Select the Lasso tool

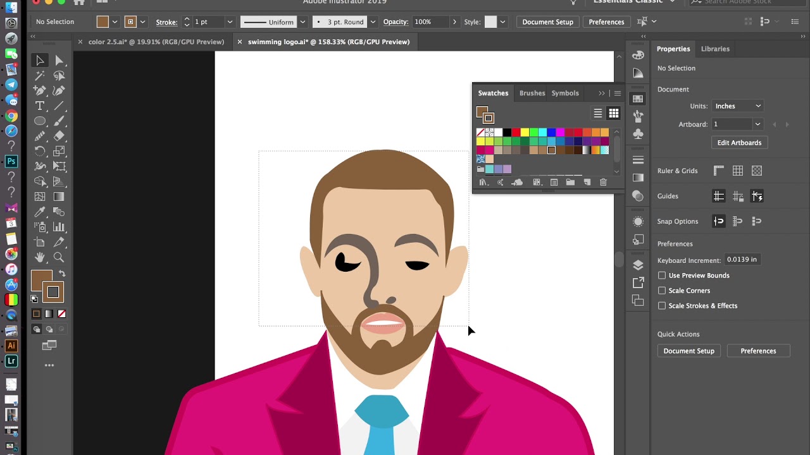click(59, 75)
